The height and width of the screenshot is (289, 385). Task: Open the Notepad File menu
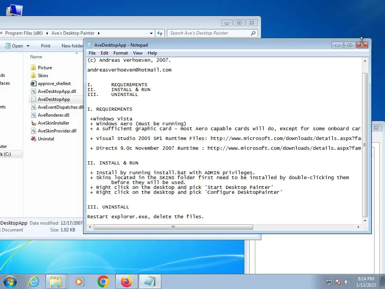(x=92, y=53)
